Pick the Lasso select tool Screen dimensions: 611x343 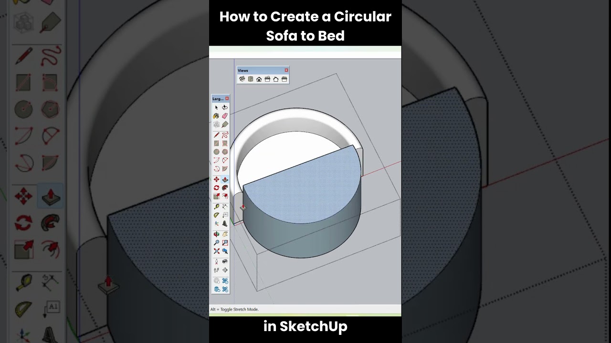[x=225, y=108]
